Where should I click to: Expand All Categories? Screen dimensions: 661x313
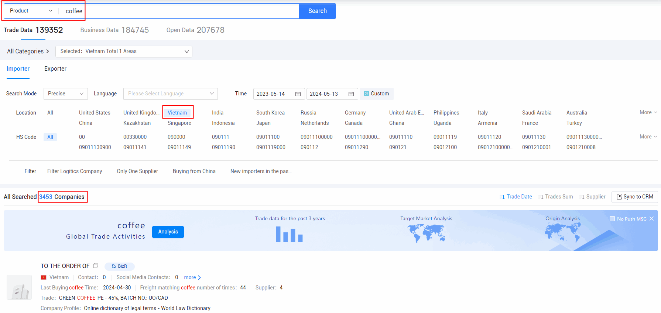[x=28, y=51]
